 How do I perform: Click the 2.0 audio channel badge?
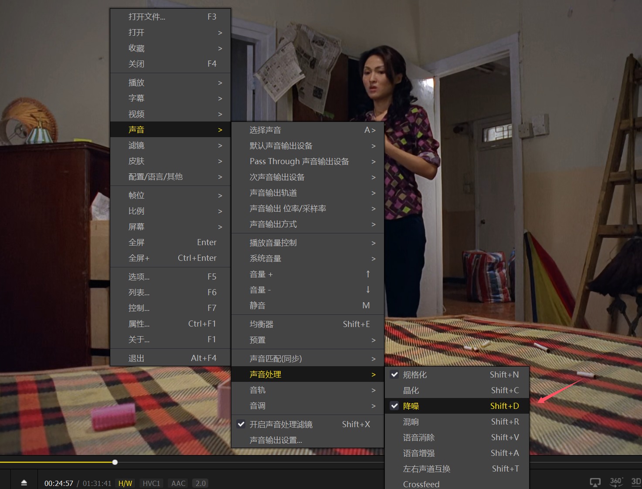pos(200,483)
